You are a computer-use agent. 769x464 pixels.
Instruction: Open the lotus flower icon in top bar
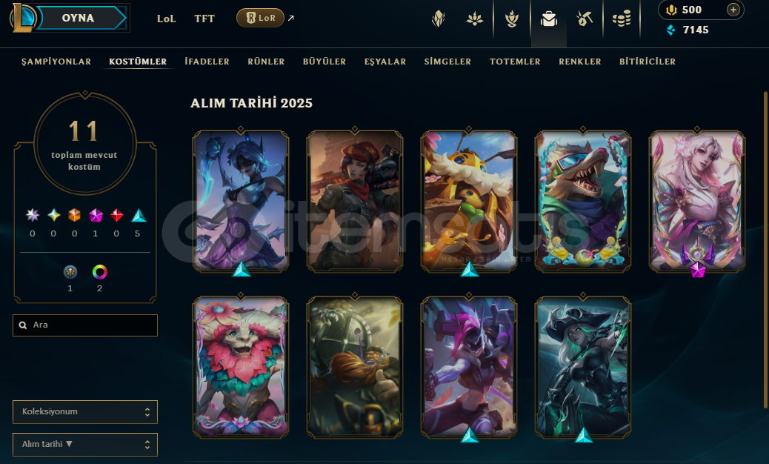[x=474, y=19]
